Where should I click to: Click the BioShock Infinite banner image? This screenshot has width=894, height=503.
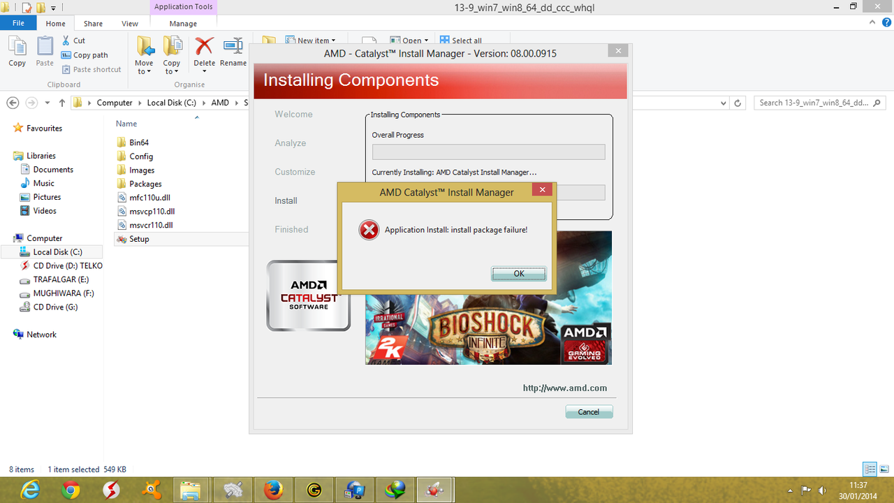pos(488,298)
